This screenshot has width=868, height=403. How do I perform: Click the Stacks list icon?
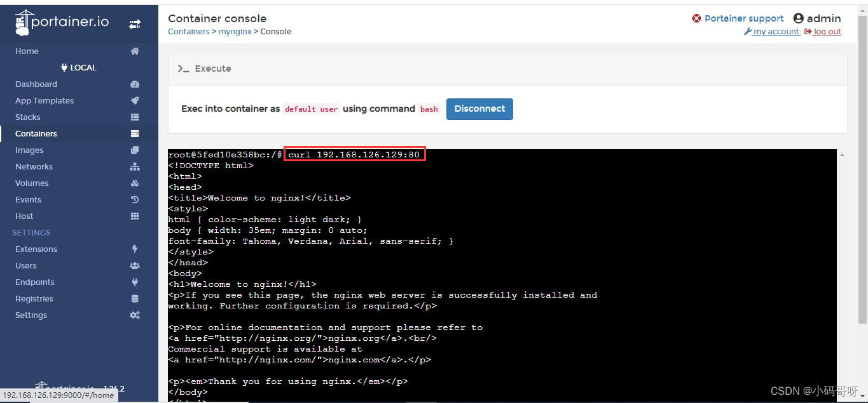pos(135,117)
